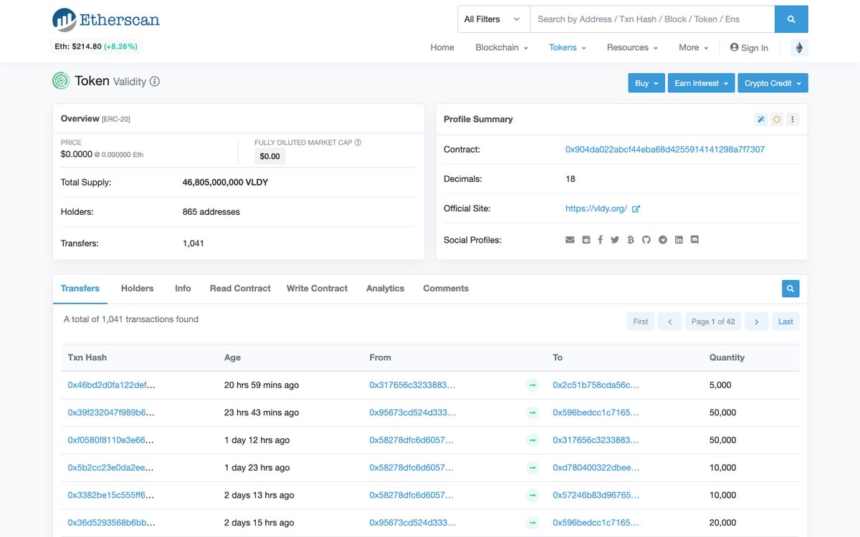Go to the Home menu item

[442, 47]
